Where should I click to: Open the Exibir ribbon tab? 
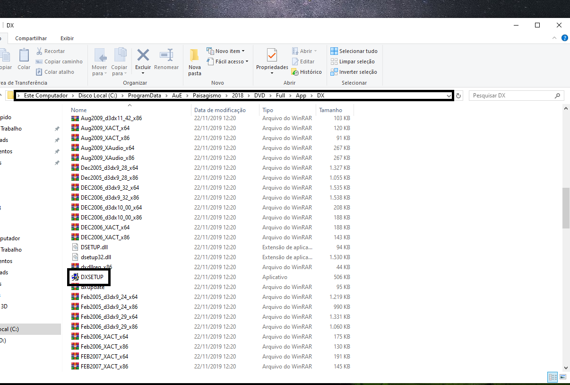[x=67, y=38]
